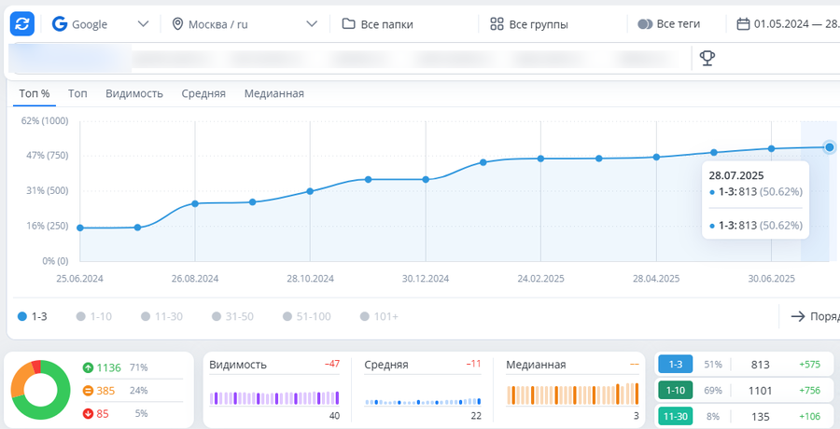The height and width of the screenshot is (429, 840).
Task: Enable the 1-10 series in chart legend
Action: click(94, 316)
